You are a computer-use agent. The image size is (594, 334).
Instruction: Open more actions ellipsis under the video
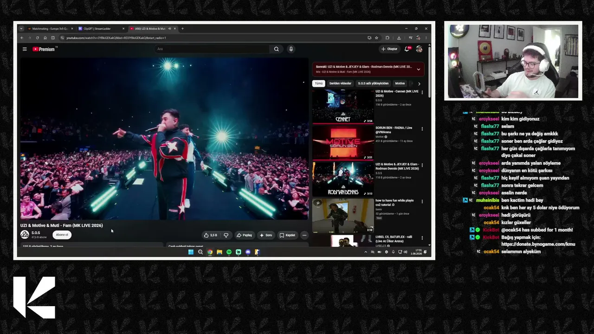304,235
